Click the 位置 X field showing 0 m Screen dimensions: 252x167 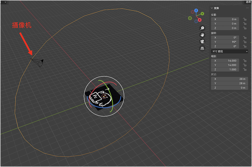coord(225,19)
